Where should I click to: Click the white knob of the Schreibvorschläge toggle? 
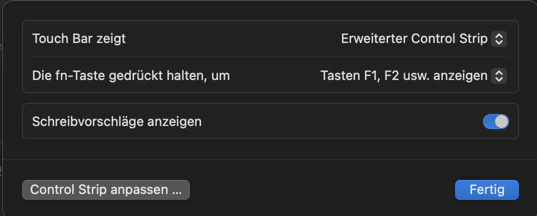coord(501,121)
